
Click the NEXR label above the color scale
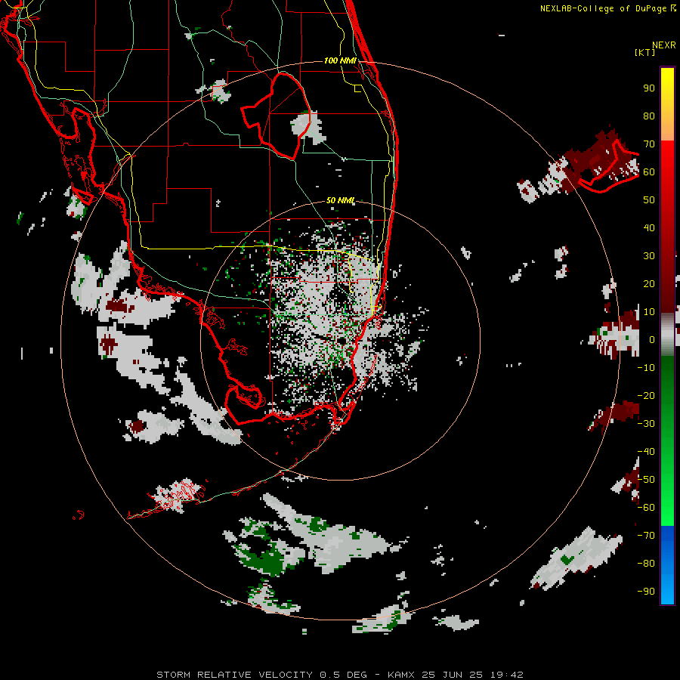pyautogui.click(x=664, y=45)
